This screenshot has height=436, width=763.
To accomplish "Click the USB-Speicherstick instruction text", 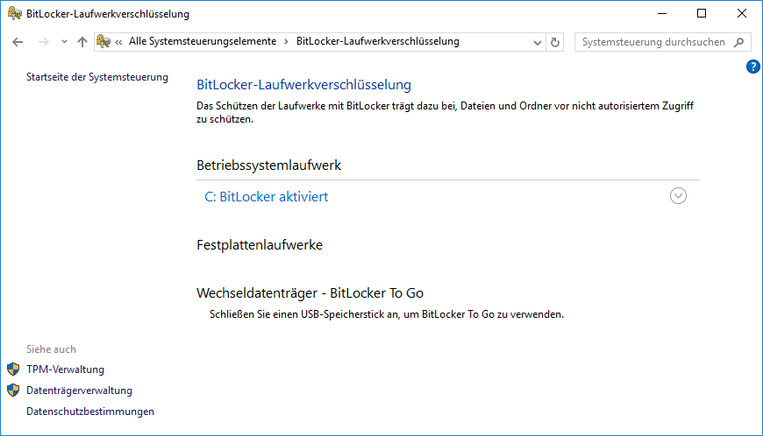I will point(387,314).
